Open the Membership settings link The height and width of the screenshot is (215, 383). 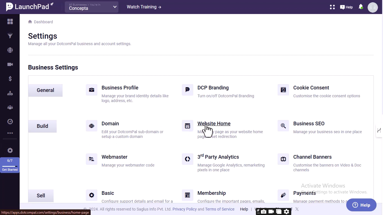(x=212, y=193)
